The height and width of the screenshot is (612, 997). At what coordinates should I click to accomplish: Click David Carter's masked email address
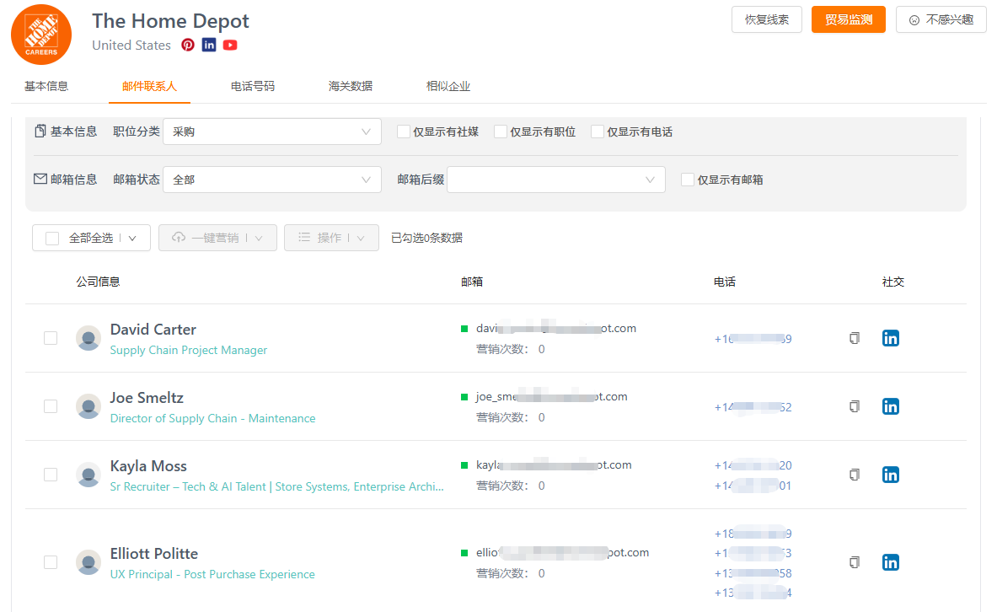[x=556, y=328]
